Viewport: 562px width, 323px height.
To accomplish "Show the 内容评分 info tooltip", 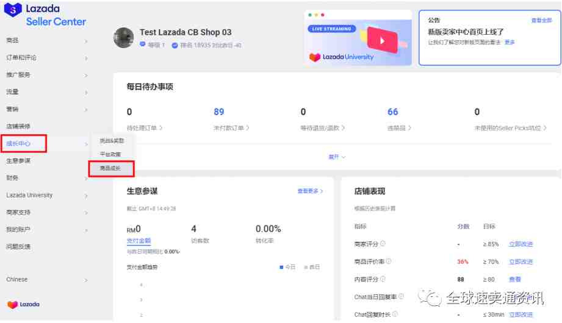I will pyautogui.click(x=383, y=279).
